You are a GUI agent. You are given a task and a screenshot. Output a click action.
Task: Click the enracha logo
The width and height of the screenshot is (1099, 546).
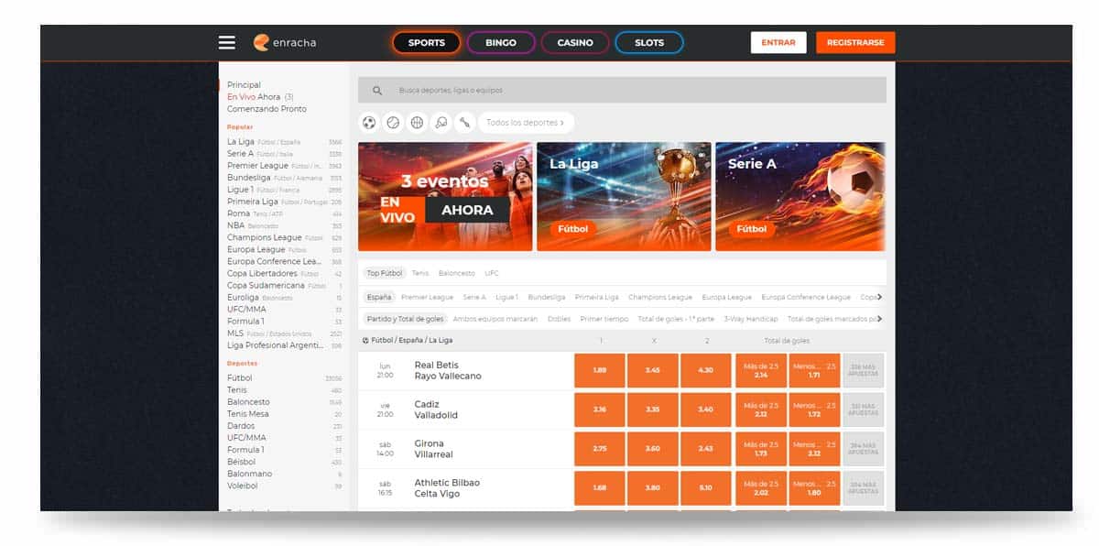pyautogui.click(x=285, y=42)
